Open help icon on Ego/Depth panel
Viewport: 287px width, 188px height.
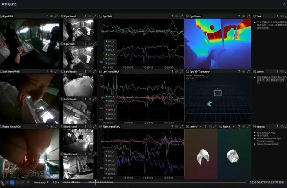[239, 16]
